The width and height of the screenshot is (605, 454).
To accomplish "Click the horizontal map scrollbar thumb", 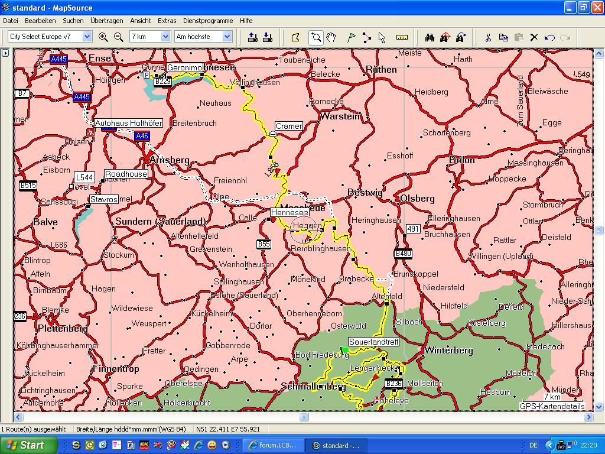I will [x=304, y=417].
